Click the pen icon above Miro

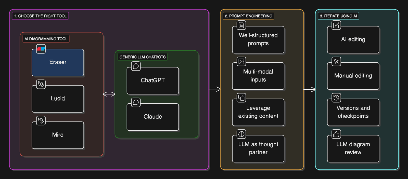[x=41, y=120]
